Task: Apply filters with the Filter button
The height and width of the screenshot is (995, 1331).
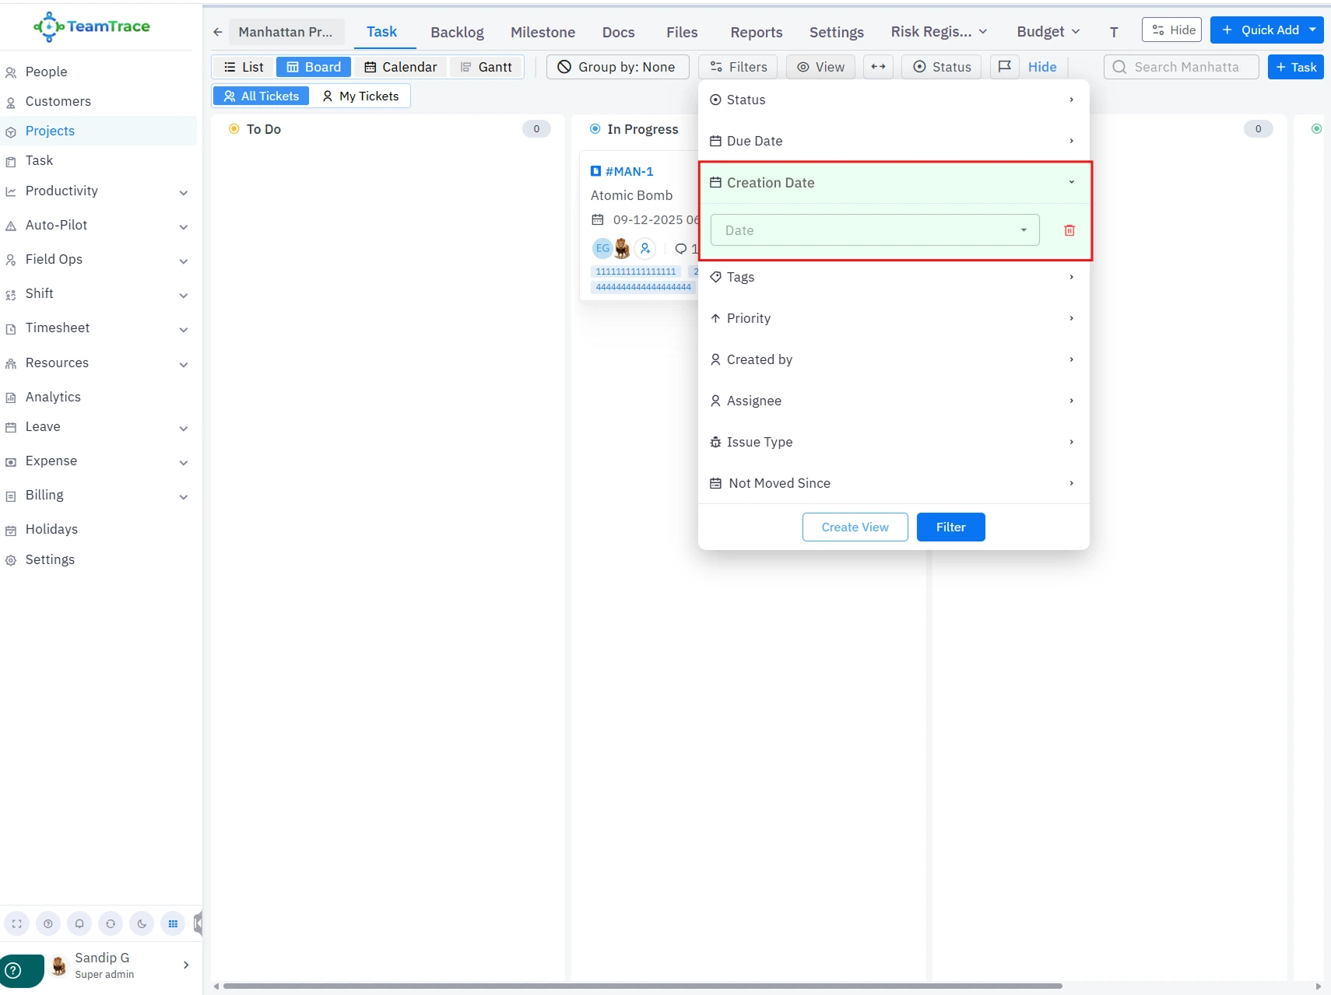Action: [x=950, y=527]
